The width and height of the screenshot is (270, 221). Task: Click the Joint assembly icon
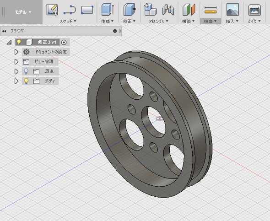tap(168, 10)
